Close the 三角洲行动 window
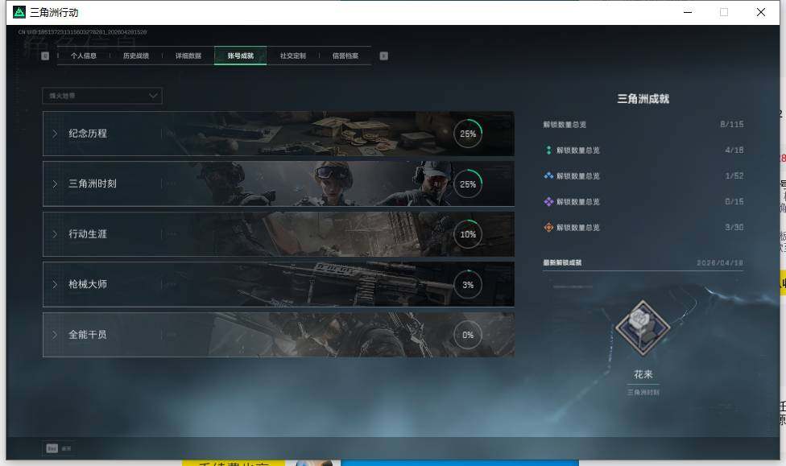This screenshot has width=786, height=466. (x=761, y=12)
